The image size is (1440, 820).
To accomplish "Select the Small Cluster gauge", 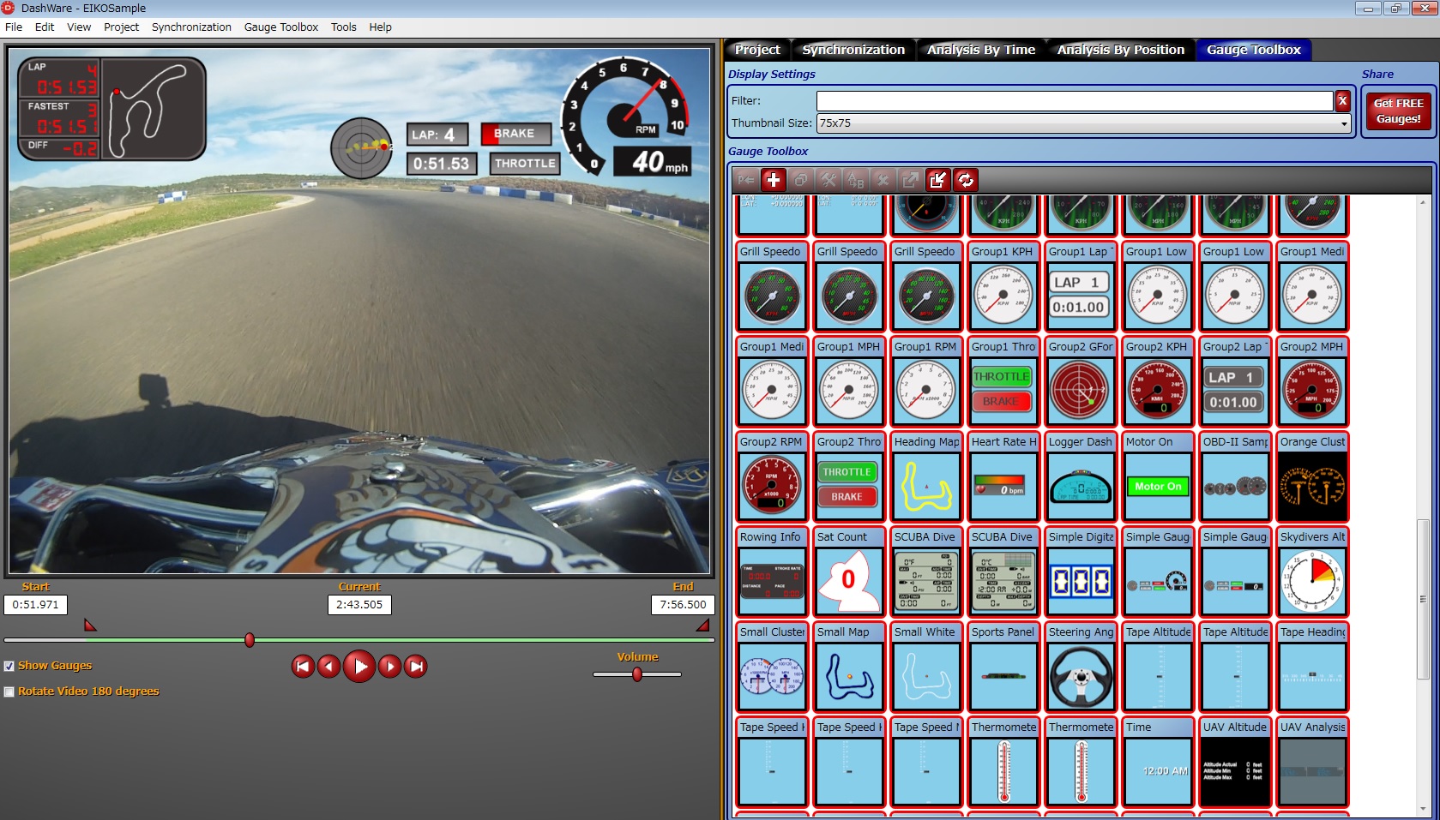I will (771, 667).
